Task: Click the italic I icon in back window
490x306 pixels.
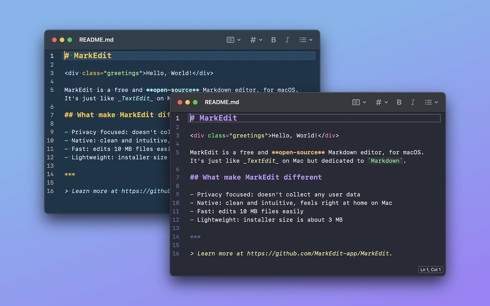Action: tap(287, 40)
